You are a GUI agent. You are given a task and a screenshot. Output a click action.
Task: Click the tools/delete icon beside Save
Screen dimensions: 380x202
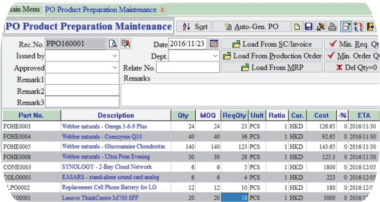(x=320, y=26)
